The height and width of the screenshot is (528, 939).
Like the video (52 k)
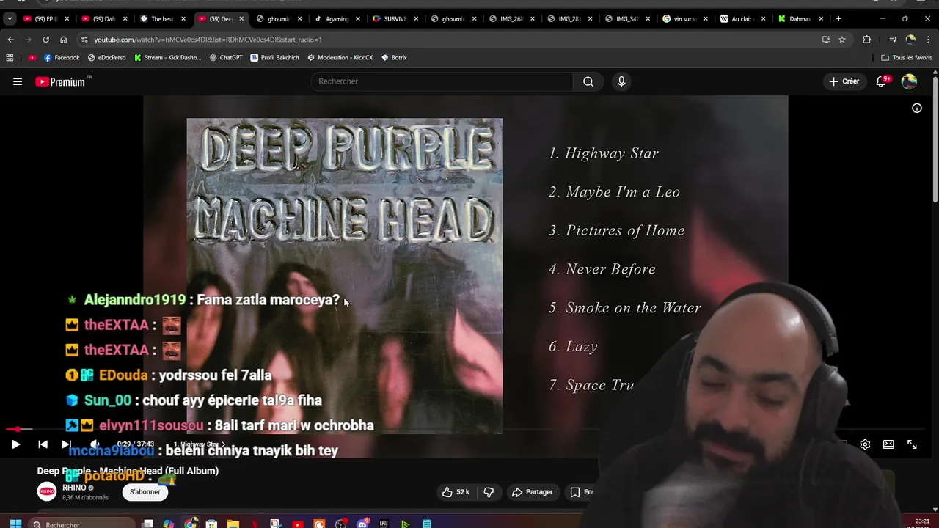[456, 492]
